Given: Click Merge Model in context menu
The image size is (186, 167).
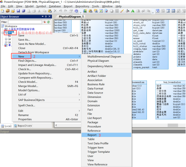Looking at the screenshot, I should tap(46, 86).
